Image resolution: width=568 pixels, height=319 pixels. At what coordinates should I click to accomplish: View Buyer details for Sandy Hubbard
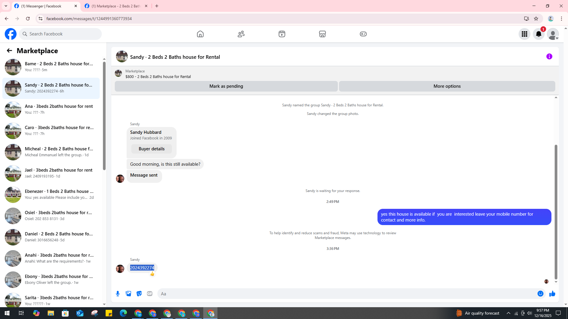(x=151, y=149)
